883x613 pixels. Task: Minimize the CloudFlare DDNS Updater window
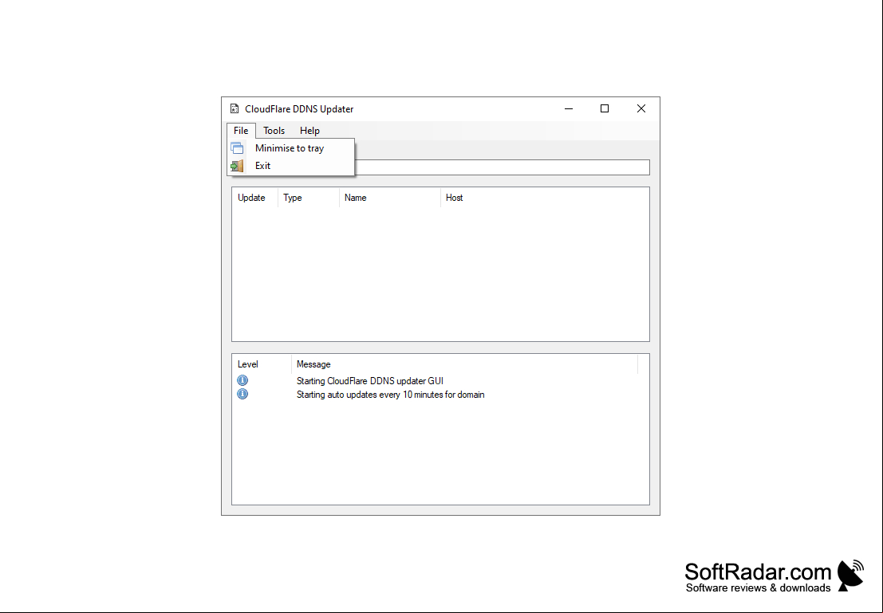(569, 108)
